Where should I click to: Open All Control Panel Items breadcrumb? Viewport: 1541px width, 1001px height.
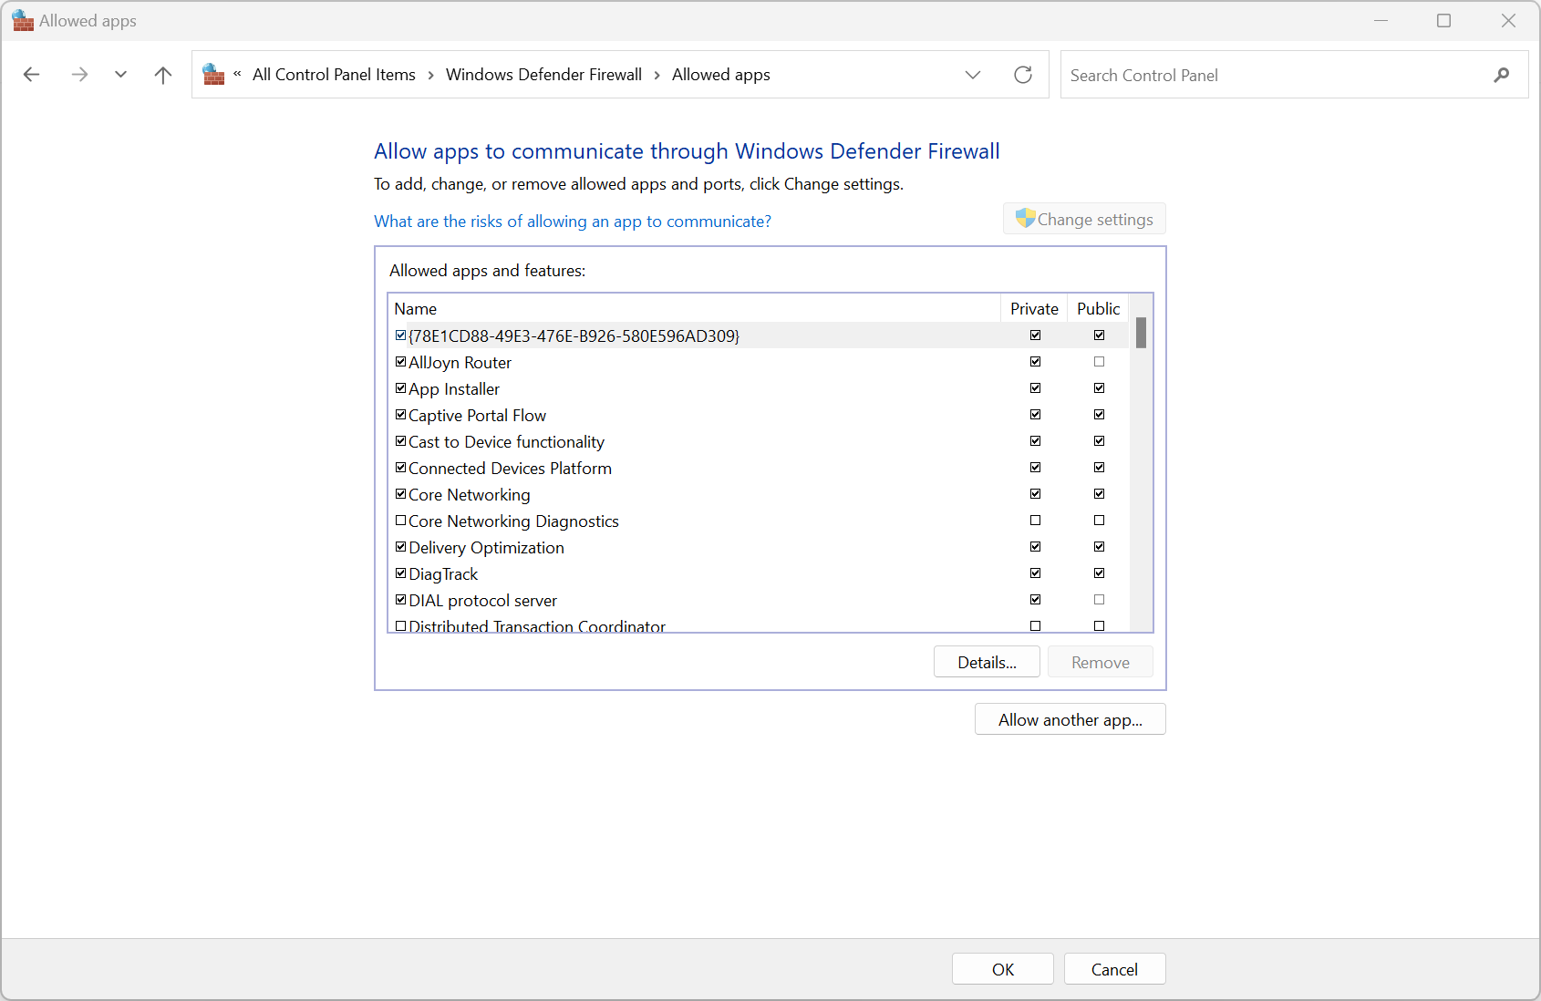pos(334,75)
